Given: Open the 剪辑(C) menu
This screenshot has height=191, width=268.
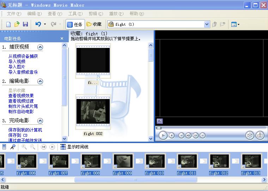Looking at the screenshot, I should (x=96, y=14).
